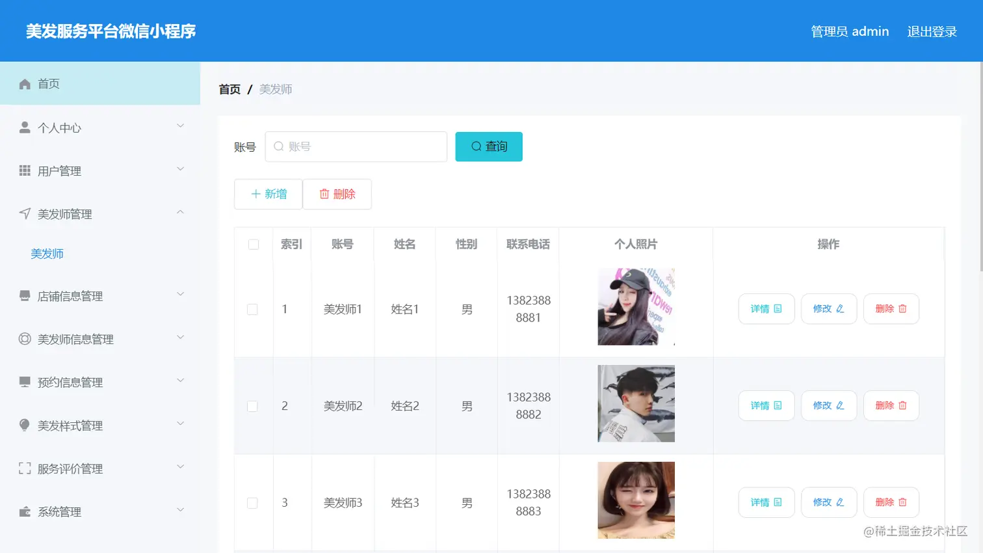This screenshot has height=553, width=983.
Task: Click the monitor icon for 预约信息管理
Action: (x=25, y=382)
